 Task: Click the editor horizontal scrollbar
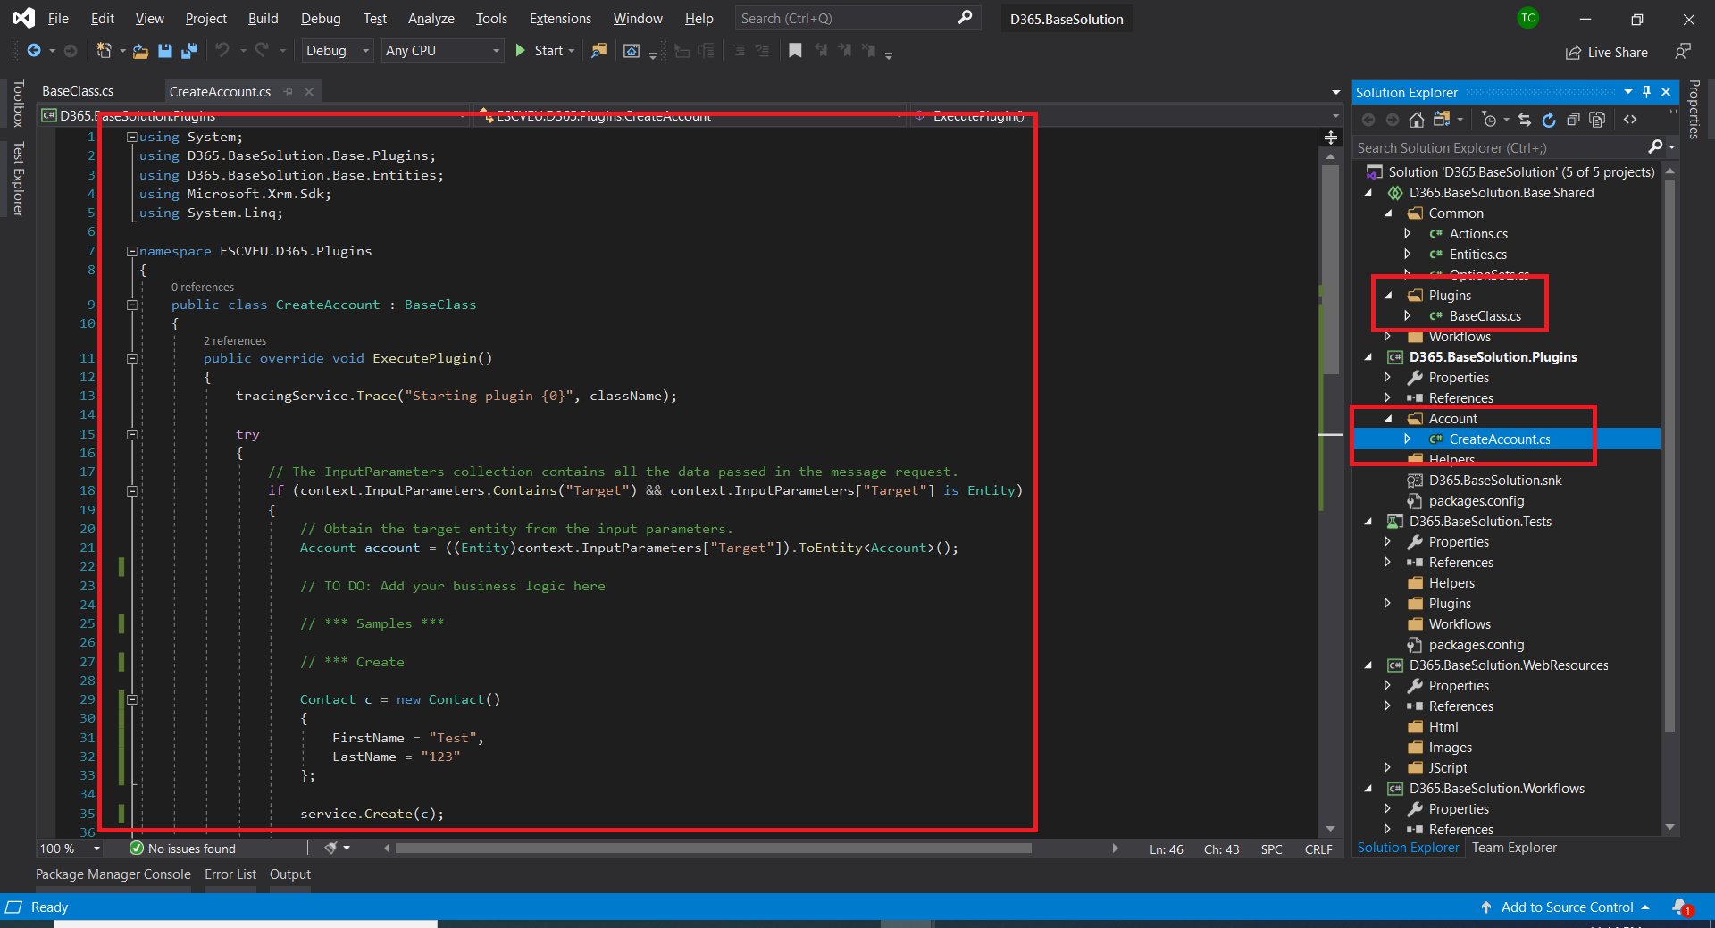pos(714,849)
